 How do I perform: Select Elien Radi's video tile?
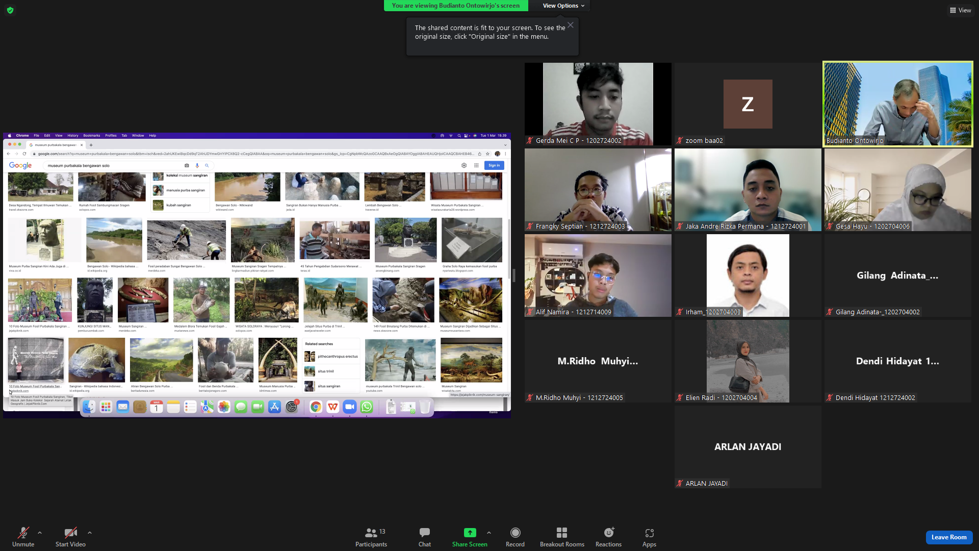[x=748, y=361]
